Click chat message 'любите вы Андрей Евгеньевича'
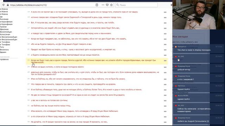225x126 pixels. click(193, 121)
